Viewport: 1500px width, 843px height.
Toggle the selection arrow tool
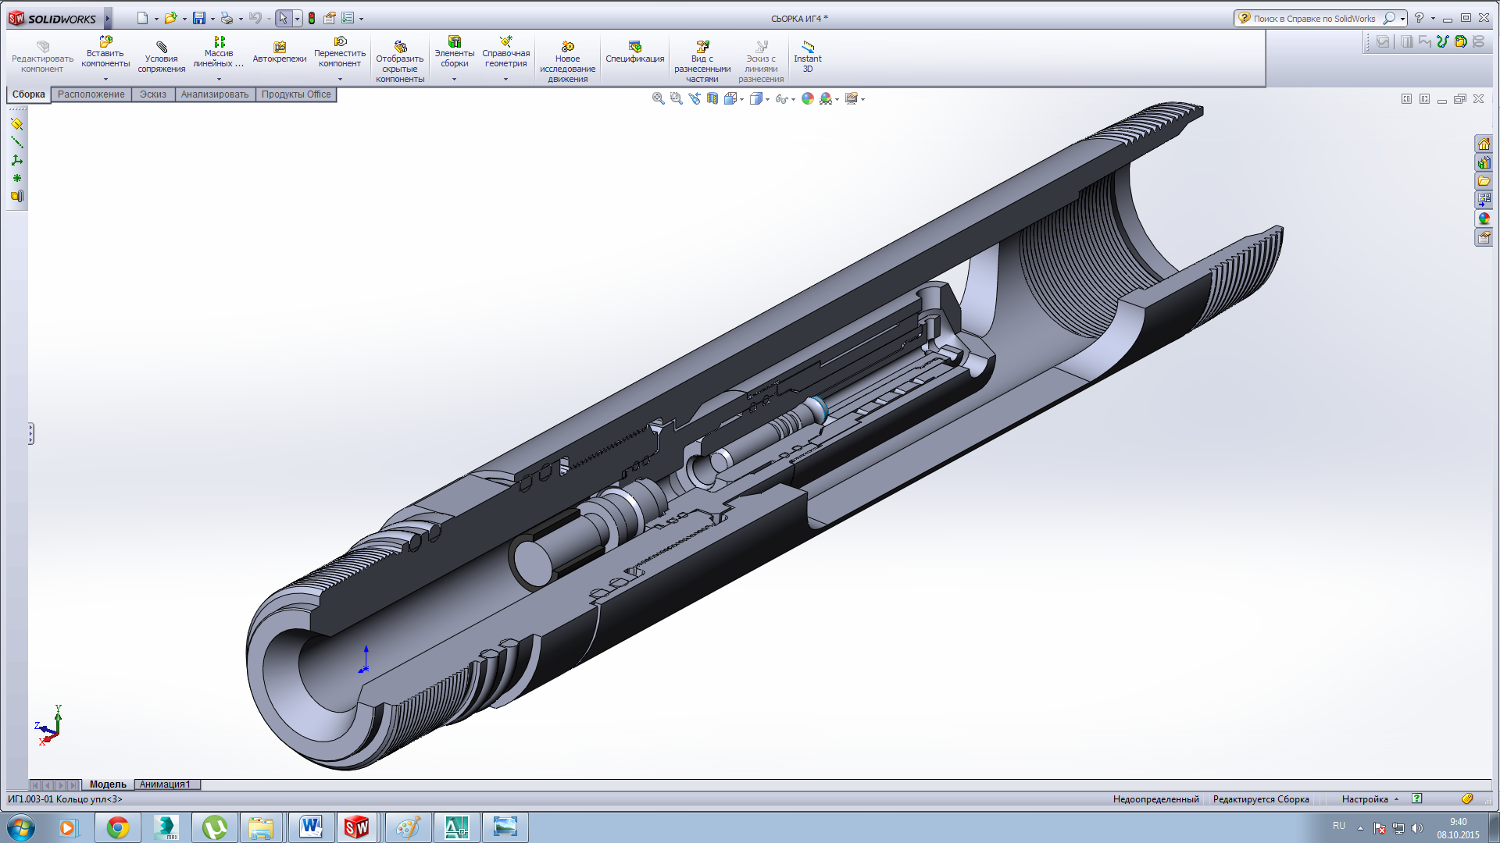283,18
